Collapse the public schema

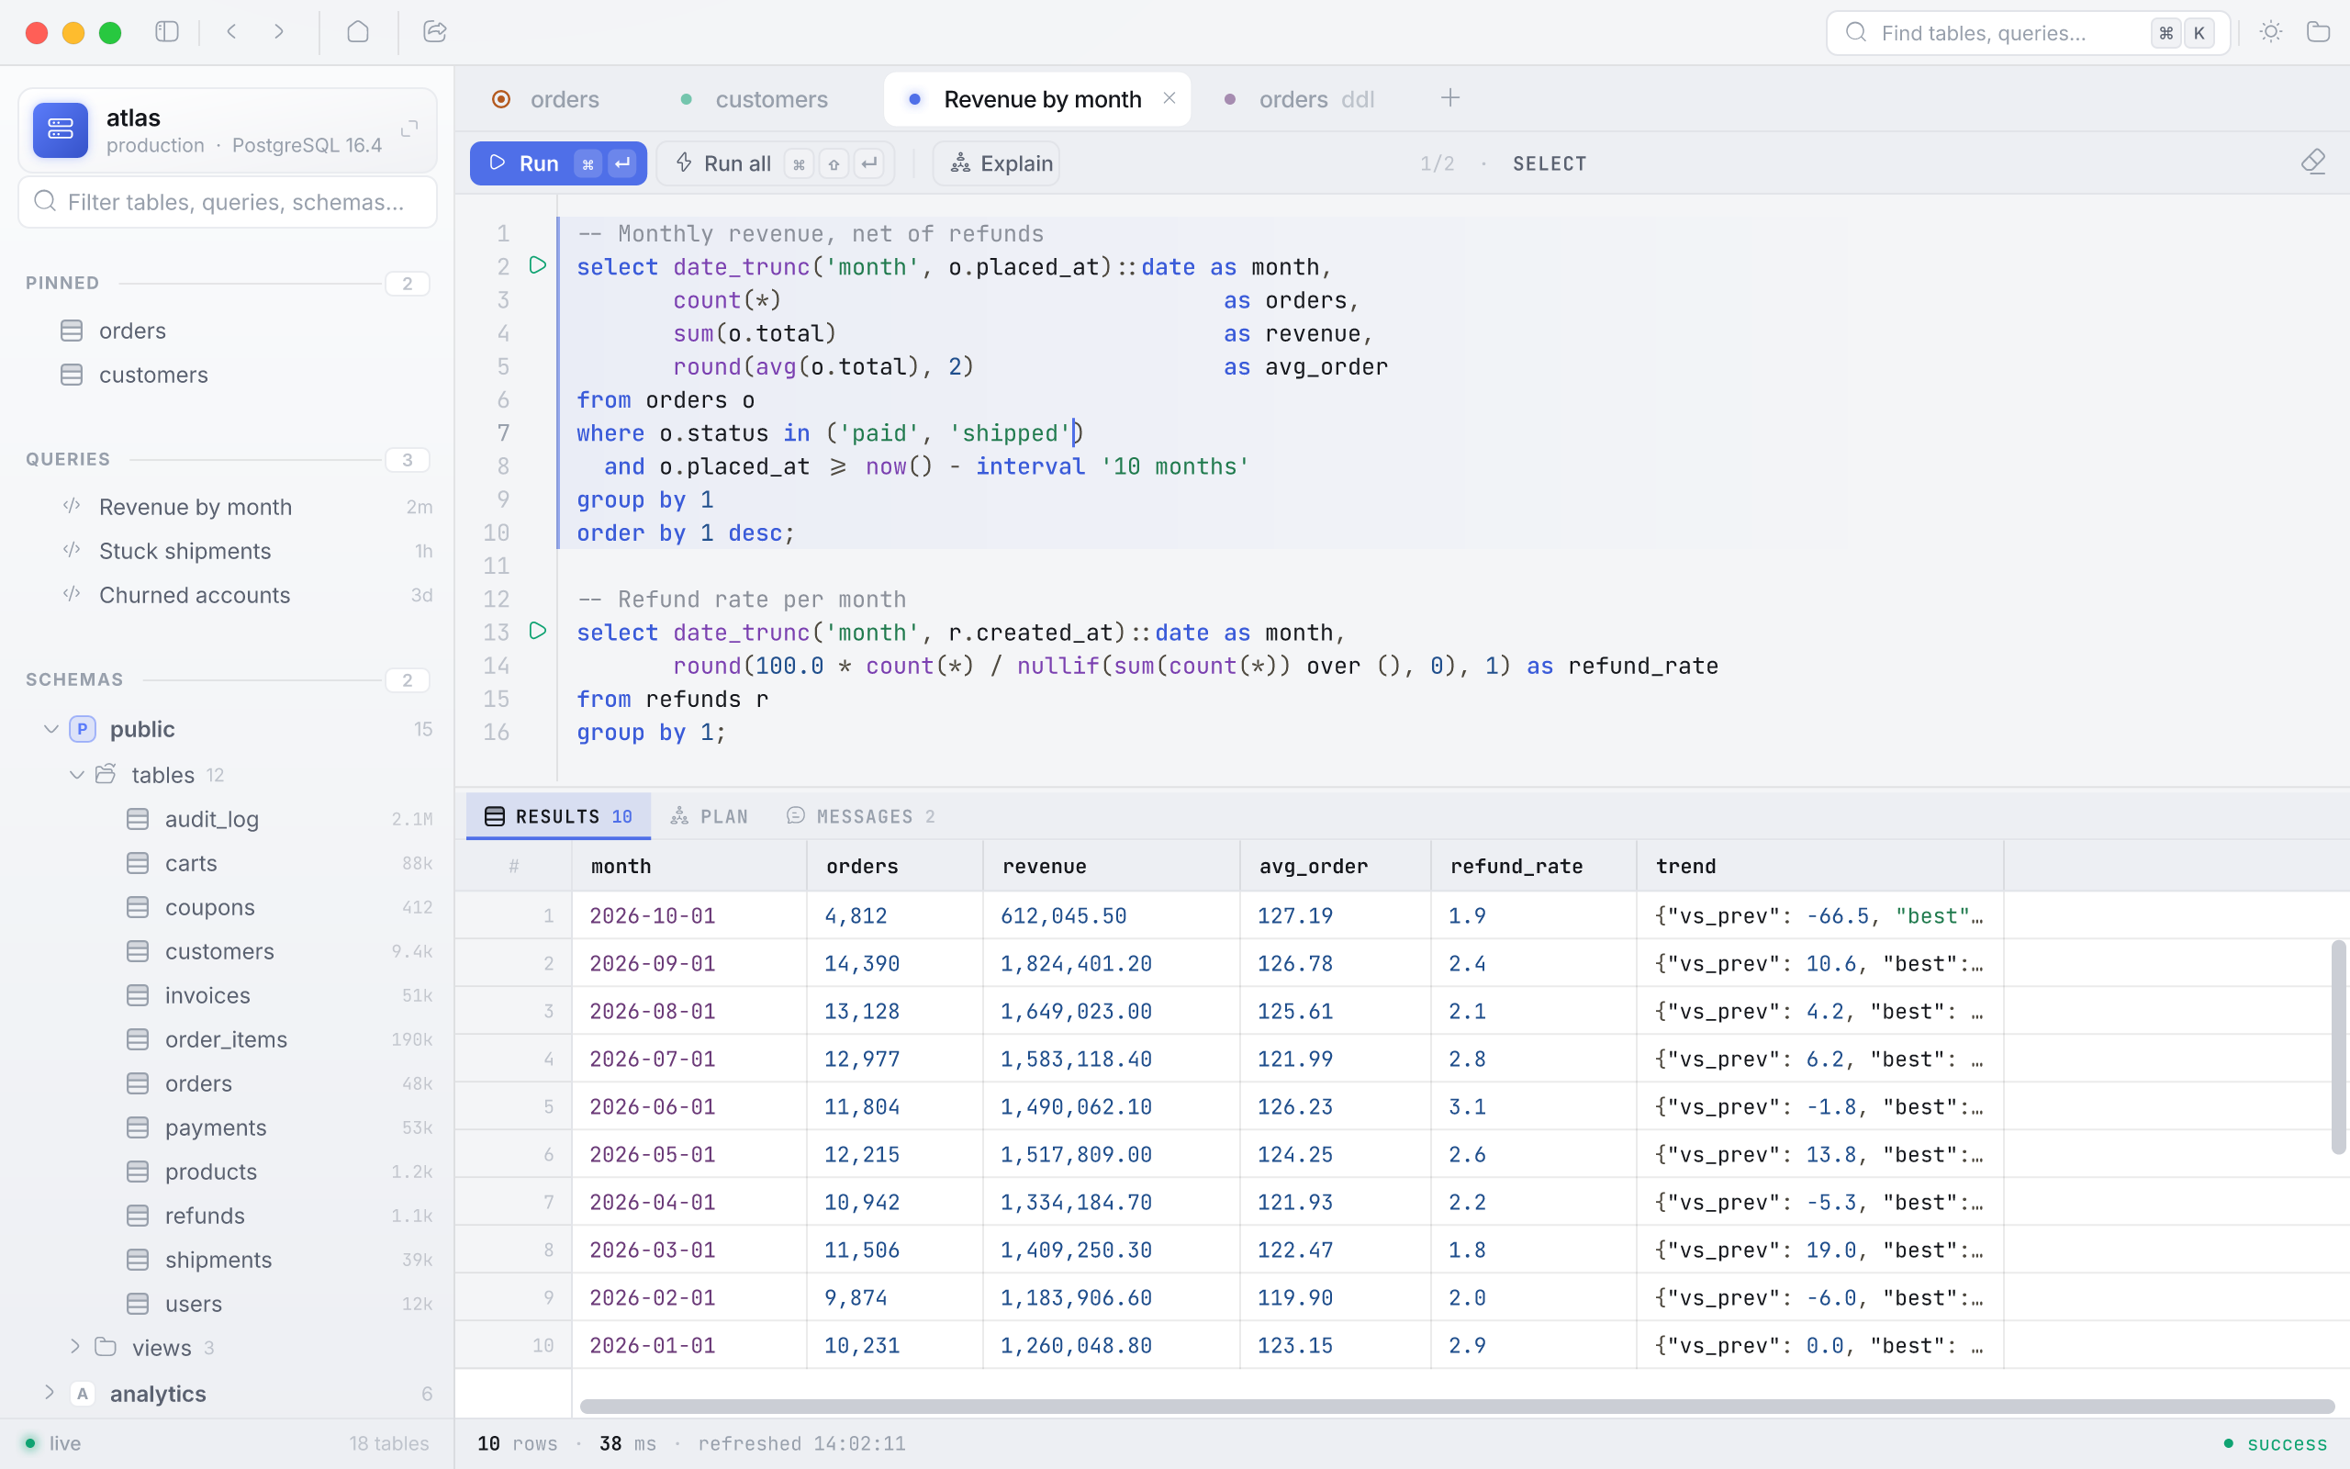click(51, 729)
